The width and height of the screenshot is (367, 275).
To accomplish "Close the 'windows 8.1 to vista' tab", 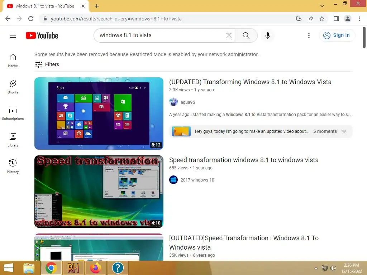I will [83, 6].
